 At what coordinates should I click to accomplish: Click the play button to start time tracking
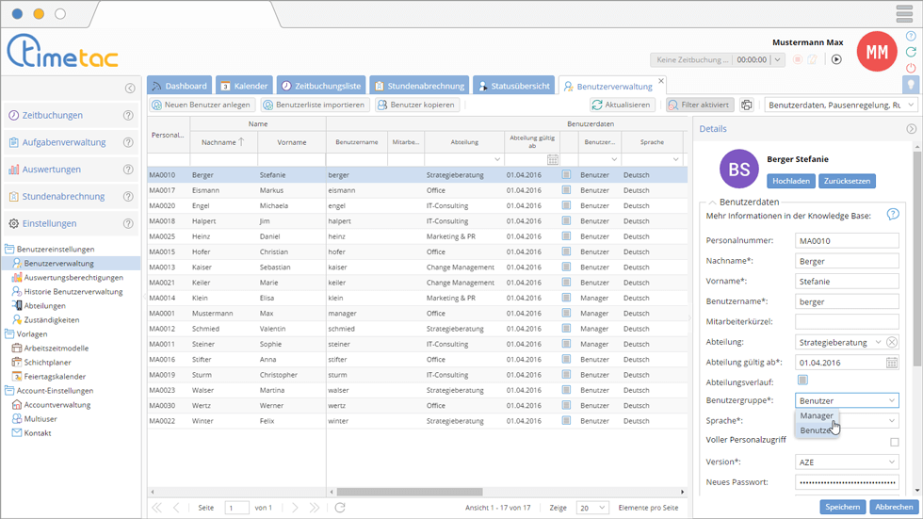tap(836, 59)
